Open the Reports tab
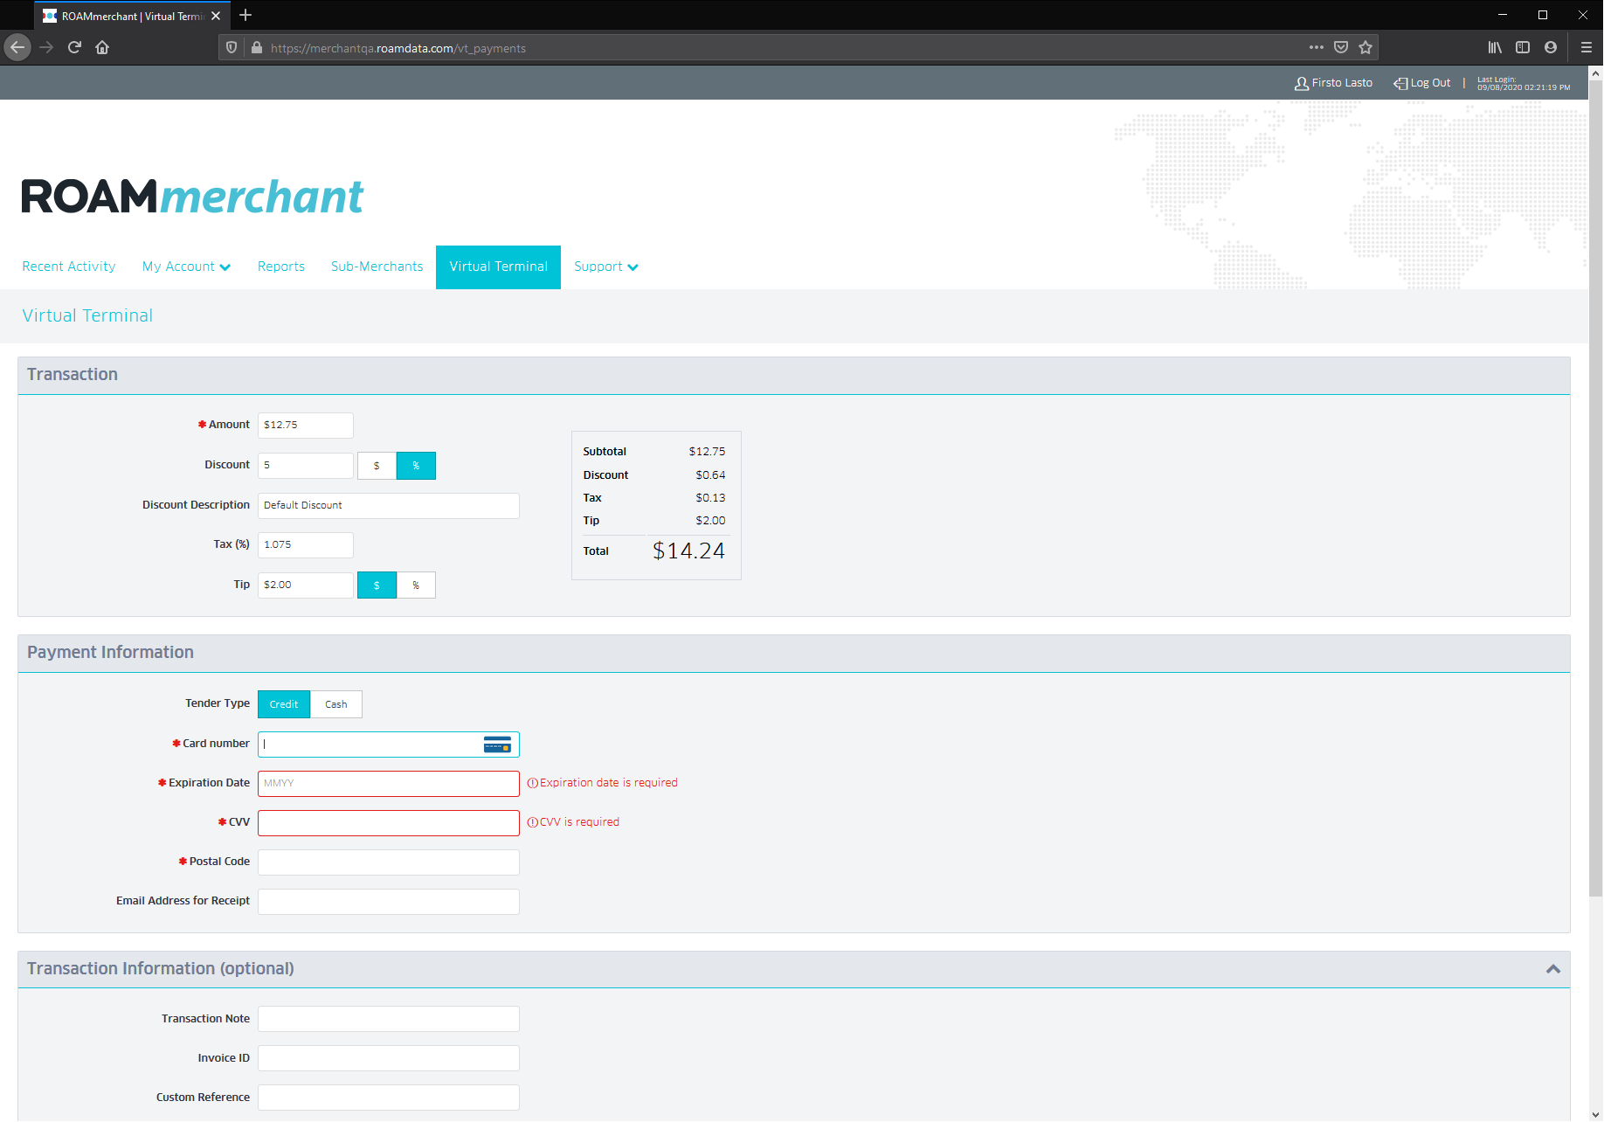1604x1122 pixels. [x=281, y=267]
